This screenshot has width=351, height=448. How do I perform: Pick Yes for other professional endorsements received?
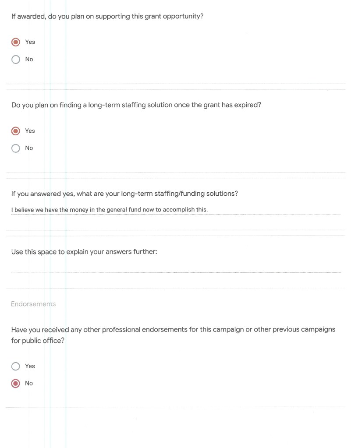tap(16, 366)
